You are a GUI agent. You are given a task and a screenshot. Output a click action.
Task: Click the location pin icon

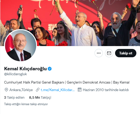pos(6,90)
